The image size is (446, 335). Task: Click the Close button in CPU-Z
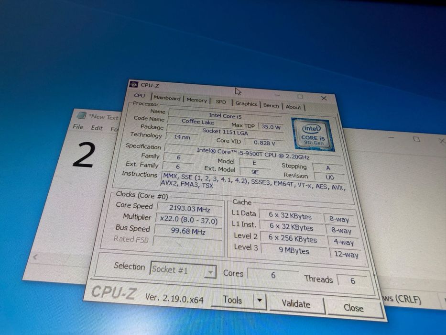tap(354, 308)
